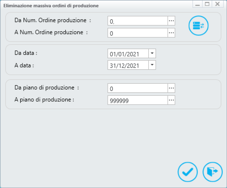Minimize the Eliminazione massiva window
The width and height of the screenshot is (227, 188).
click(x=197, y=4)
